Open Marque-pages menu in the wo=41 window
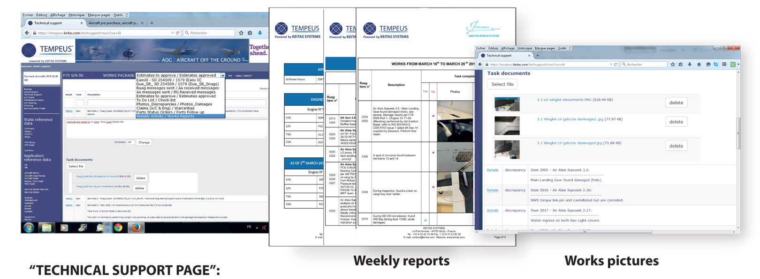Screen dimensions: 760x279 point(99,15)
